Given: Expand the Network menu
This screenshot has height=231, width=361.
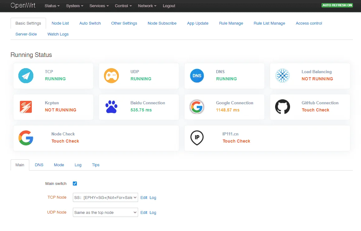Looking at the screenshot, I should [x=147, y=6].
